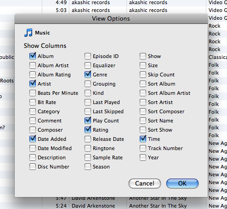
Task: Show the Sort Composer column
Action: pyautogui.click(x=143, y=111)
